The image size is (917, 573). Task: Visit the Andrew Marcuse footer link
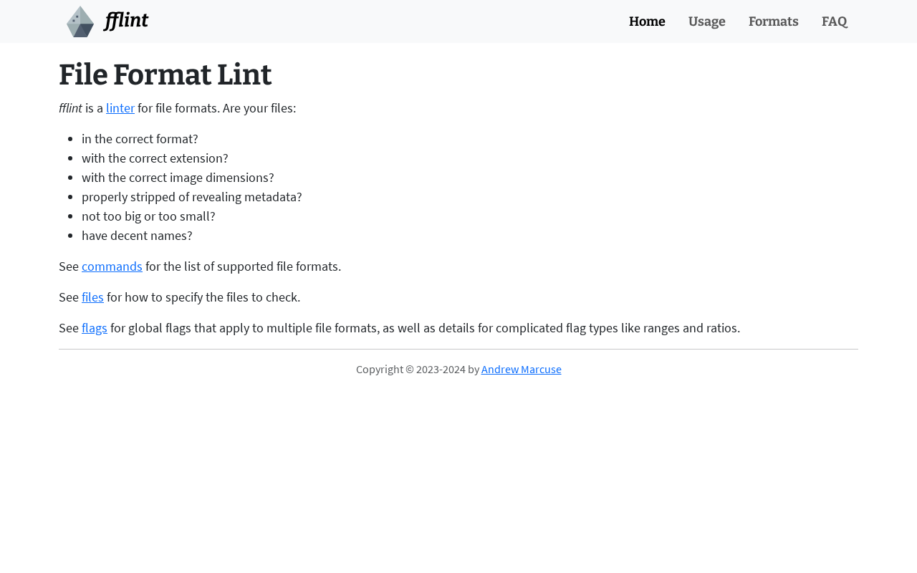pyautogui.click(x=521, y=370)
